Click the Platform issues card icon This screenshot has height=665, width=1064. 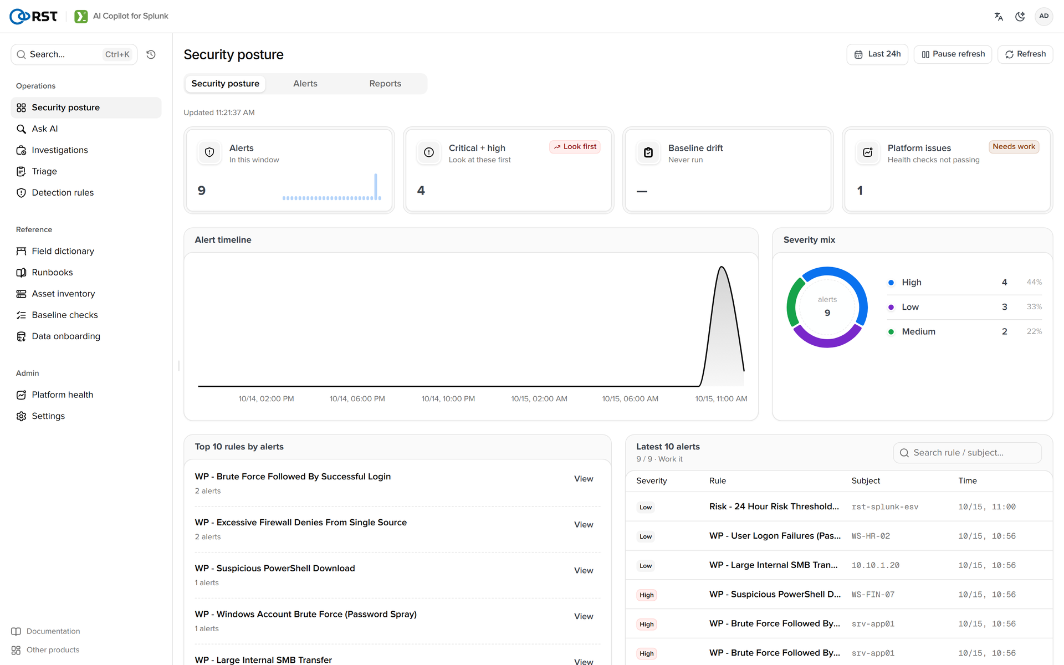click(868, 152)
